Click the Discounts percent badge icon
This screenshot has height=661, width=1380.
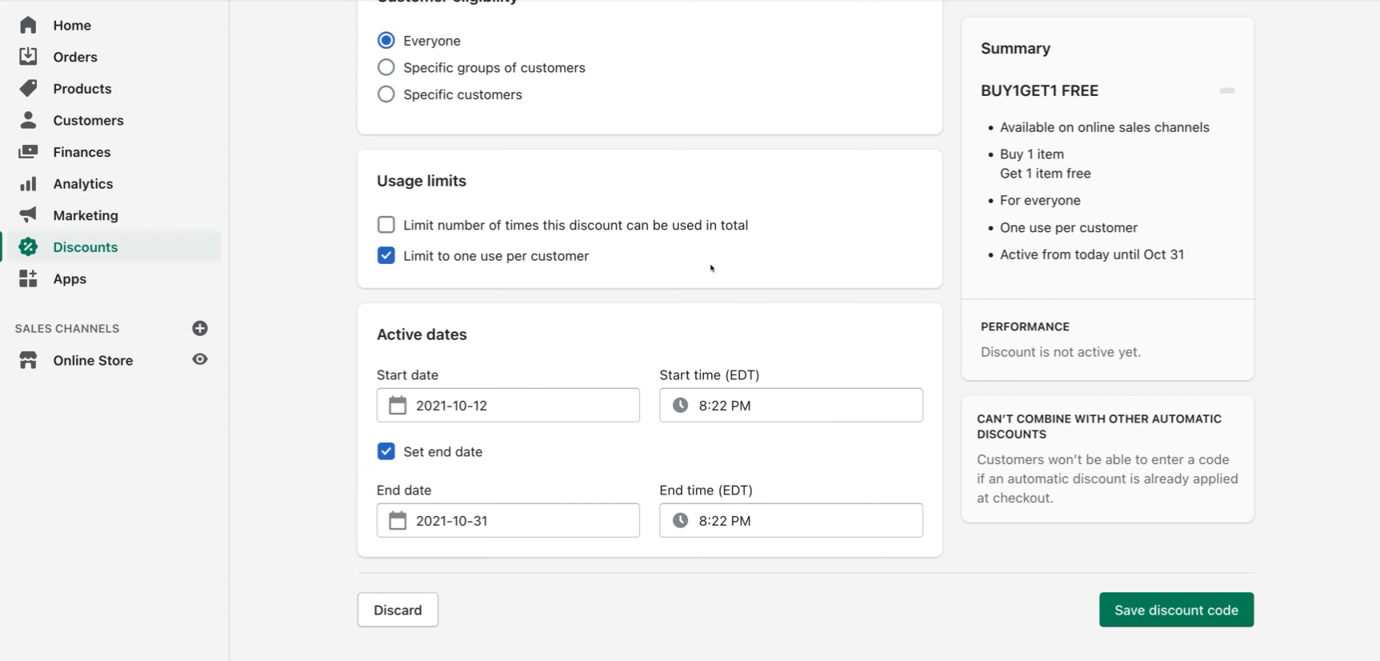[x=28, y=246]
